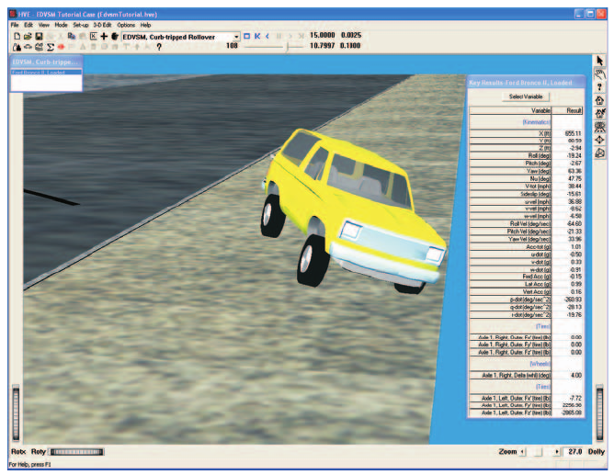Step backward with blue left arrow
Image resolution: width=614 pixels, height=475 pixels.
coord(267,36)
